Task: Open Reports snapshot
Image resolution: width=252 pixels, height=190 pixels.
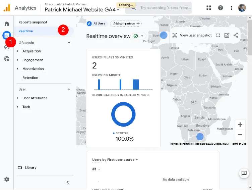Action: pos(33,22)
